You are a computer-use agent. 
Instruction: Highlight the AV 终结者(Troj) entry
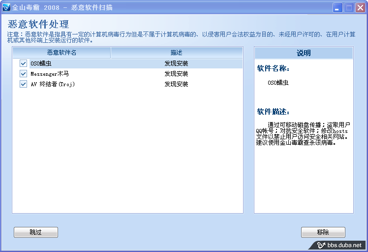pos(51,84)
